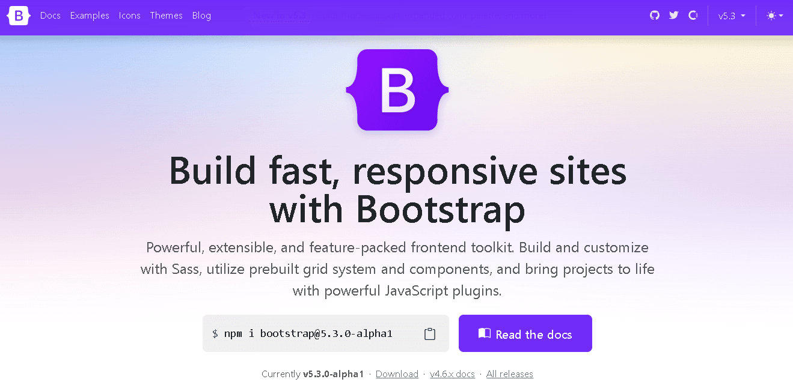The height and width of the screenshot is (385, 793).
Task: Click the large Bootstrap hero logo
Action: tap(397, 90)
